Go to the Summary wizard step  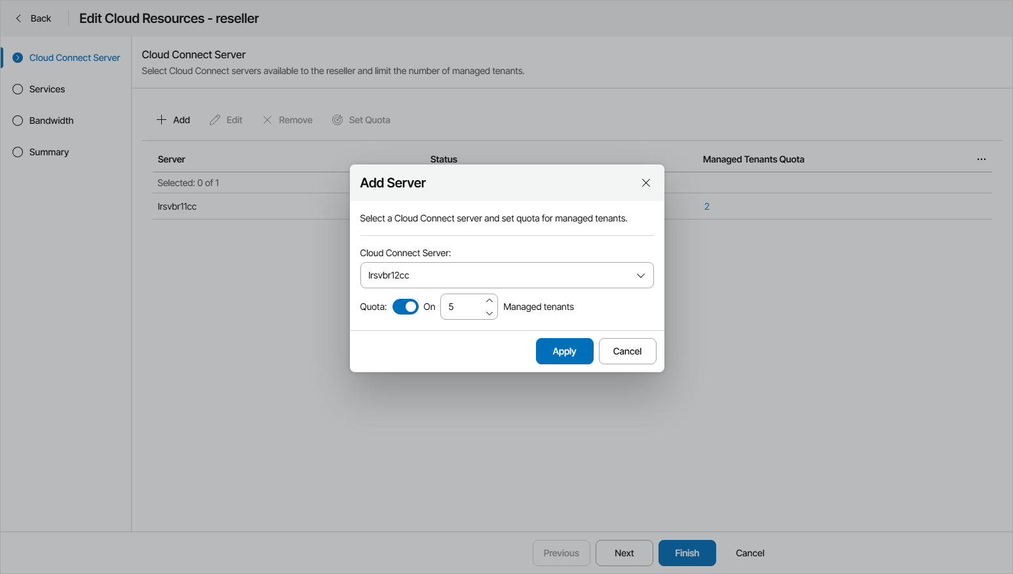coord(48,152)
